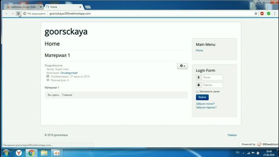279x157 pixels.
Task: Open the Windows Start menu
Action: pyautogui.click(x=6, y=153)
